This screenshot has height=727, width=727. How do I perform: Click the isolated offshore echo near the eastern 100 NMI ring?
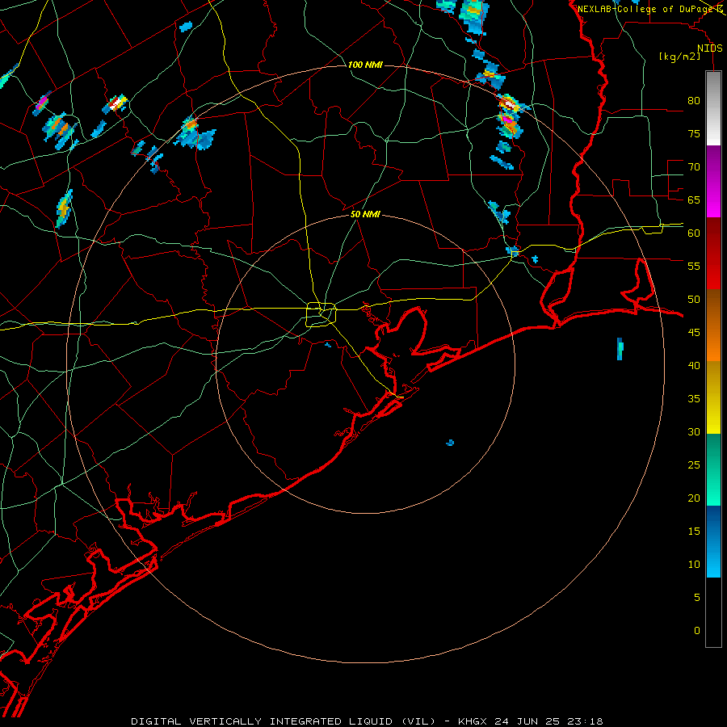pyautogui.click(x=620, y=349)
